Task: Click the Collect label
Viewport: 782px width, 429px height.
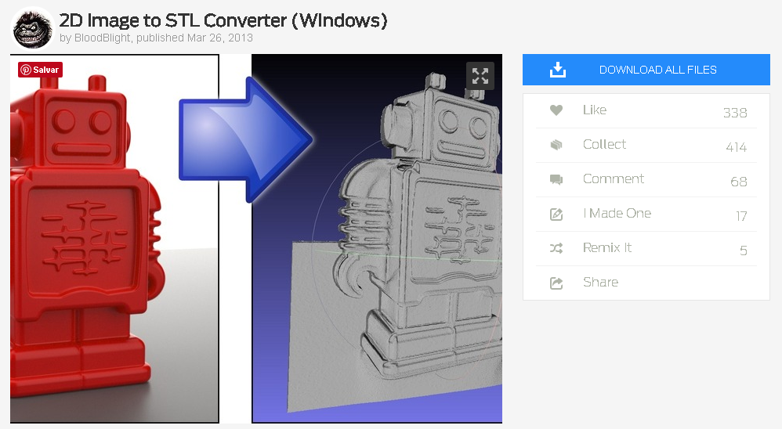Action: 604,145
